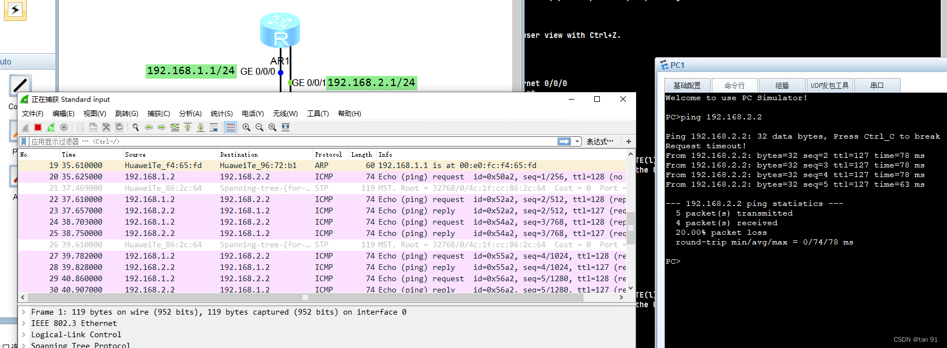Reload the capture file icon
Image resolution: width=947 pixels, height=348 pixels.
(119, 127)
